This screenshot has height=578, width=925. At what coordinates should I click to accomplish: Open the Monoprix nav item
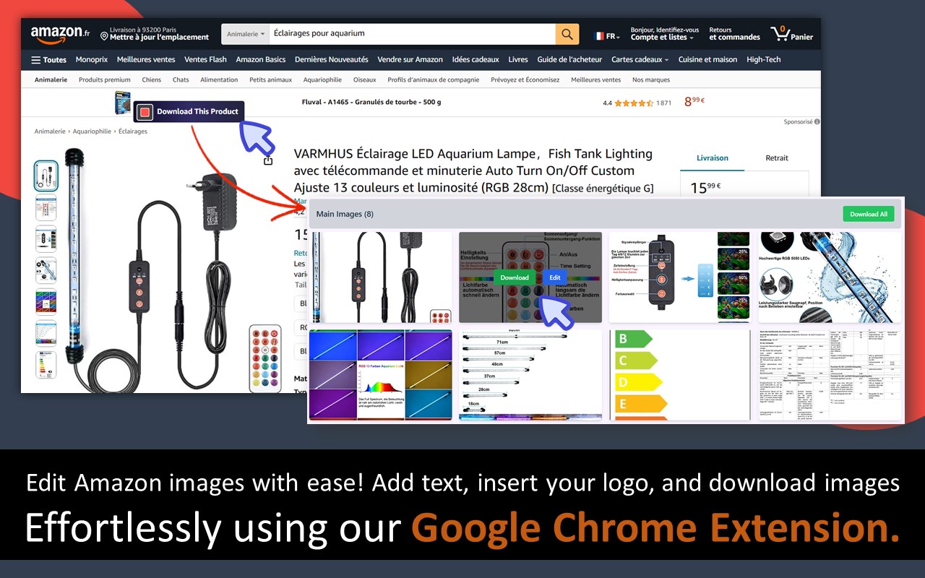pyautogui.click(x=92, y=60)
